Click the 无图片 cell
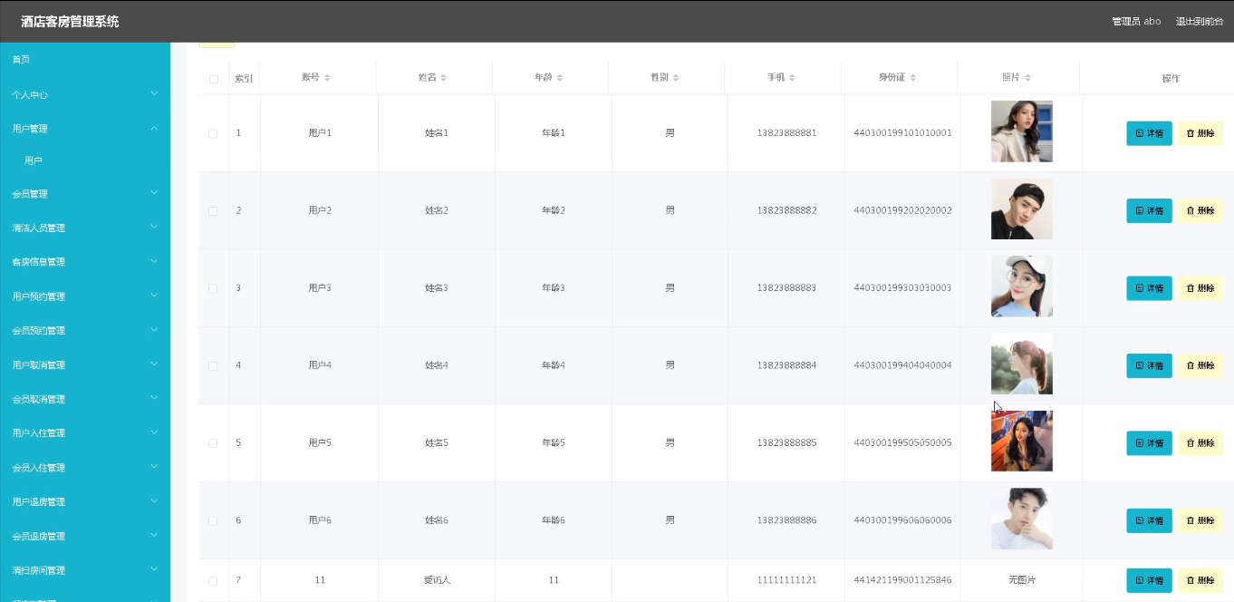Viewport: 1234px width, 602px height. pyautogui.click(x=1022, y=580)
